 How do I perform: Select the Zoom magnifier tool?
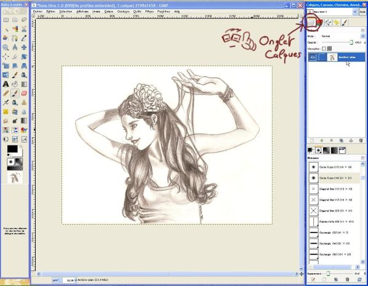(x=6, y=47)
